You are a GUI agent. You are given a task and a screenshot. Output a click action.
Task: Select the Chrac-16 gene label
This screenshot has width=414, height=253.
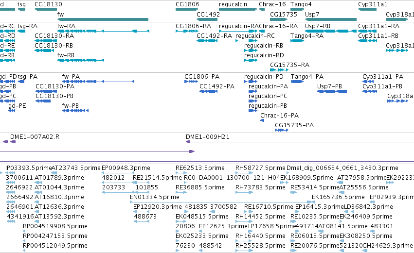(272, 4)
